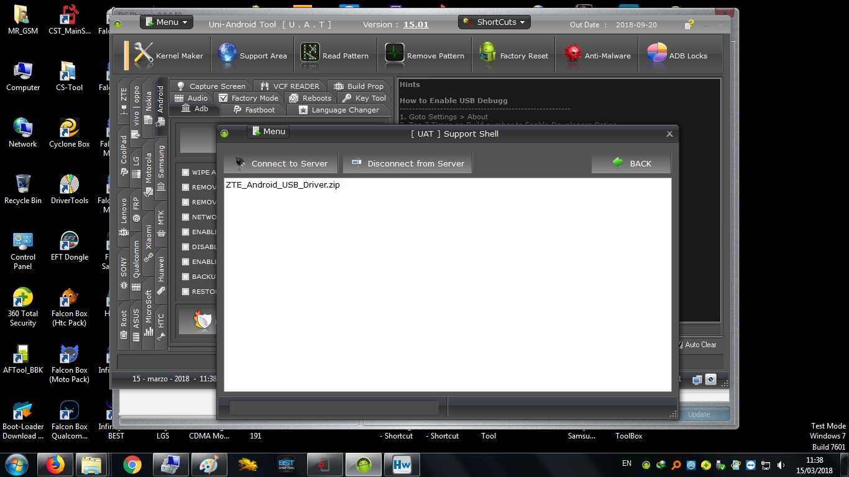This screenshot has width=849, height=477.
Task: Tick the NETWO... checkbox
Action: [185, 217]
